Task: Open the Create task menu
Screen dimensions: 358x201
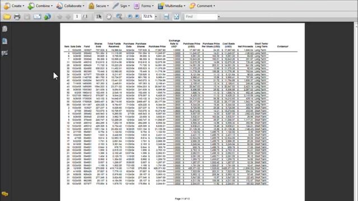Action: (x=14, y=6)
